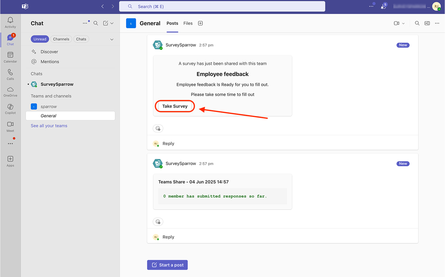Expand the chat filters chevron
The height and width of the screenshot is (277, 445).
pyautogui.click(x=112, y=39)
